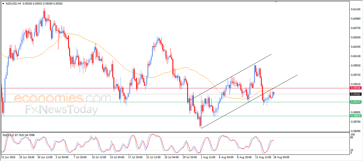Click the 0.61165 price axis label
This screenshot has height=161, width=363.
tap(355, 9)
